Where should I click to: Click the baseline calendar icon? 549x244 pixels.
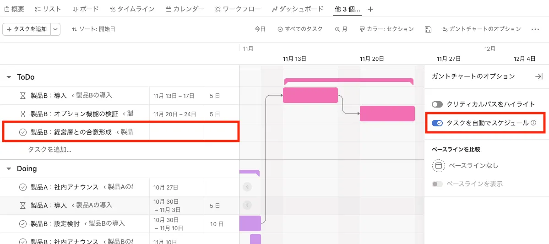438,166
